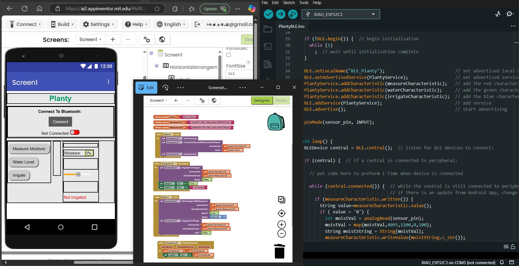The image size is (519, 266).
Task: Open Arduino Edit menu
Action: 275,3
